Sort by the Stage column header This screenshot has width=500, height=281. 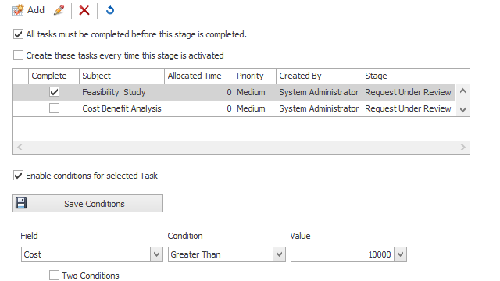tap(409, 76)
